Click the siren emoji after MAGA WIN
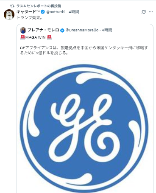 coord(50,37)
